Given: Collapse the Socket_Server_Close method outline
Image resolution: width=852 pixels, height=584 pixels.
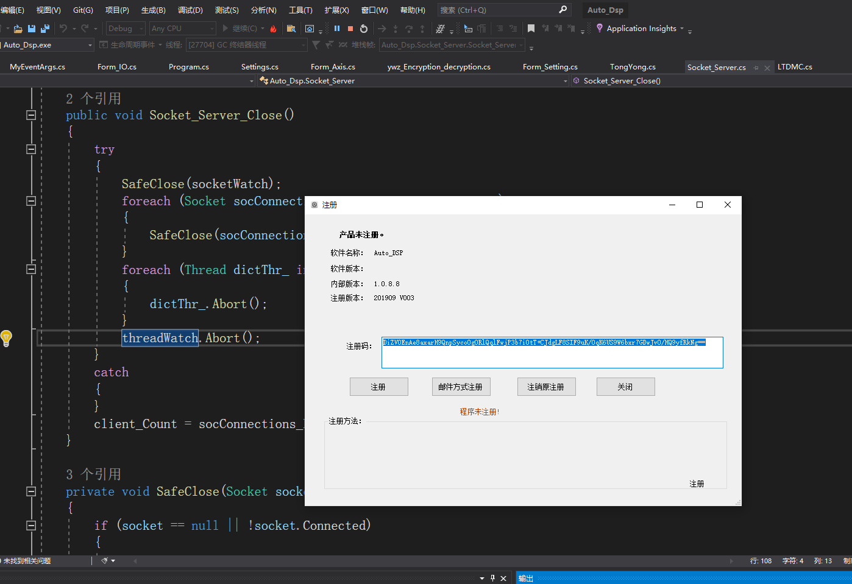Looking at the screenshot, I should pyautogui.click(x=31, y=115).
